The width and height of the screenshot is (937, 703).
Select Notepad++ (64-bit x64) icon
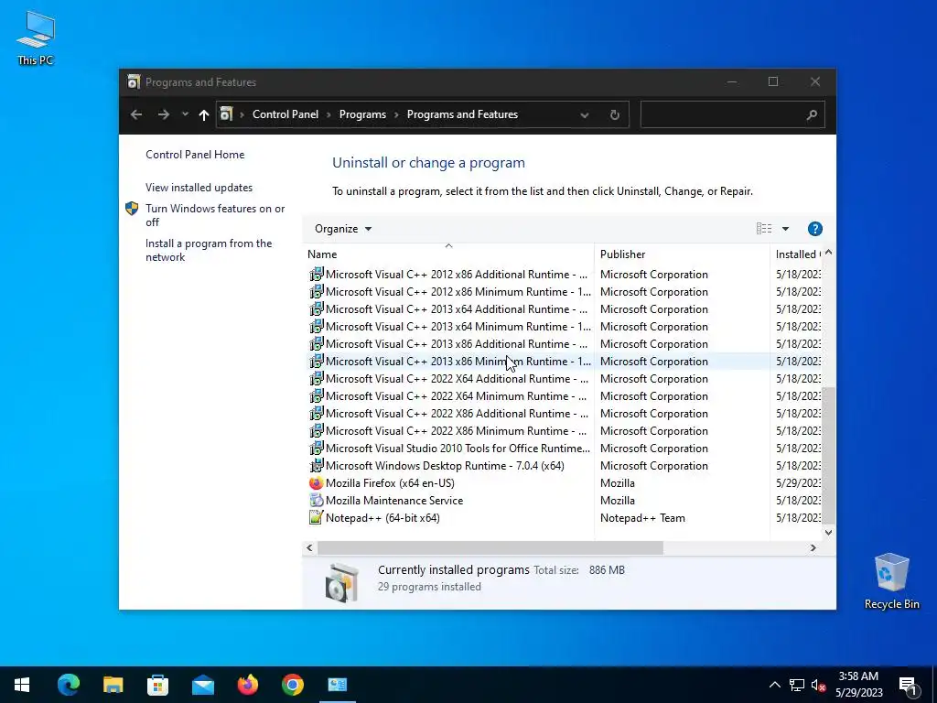coord(316,518)
